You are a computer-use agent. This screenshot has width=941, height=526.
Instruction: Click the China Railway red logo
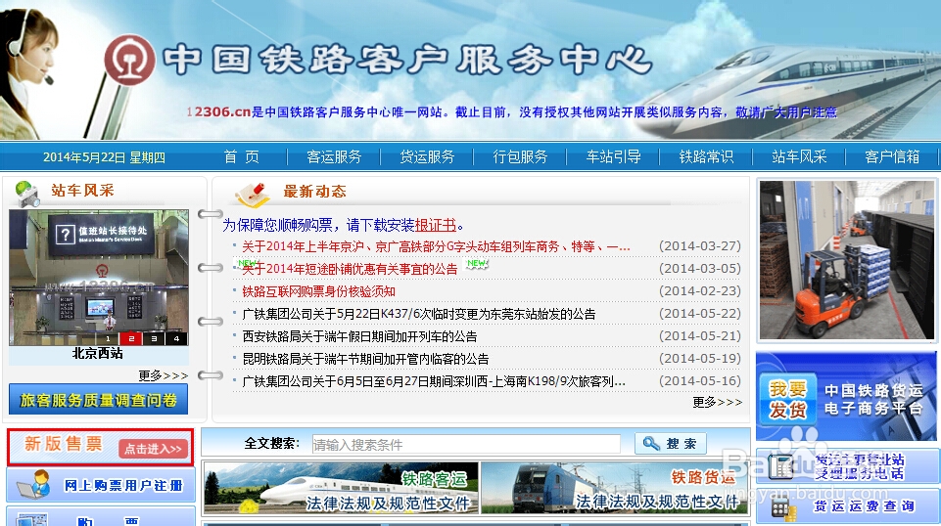click(128, 60)
